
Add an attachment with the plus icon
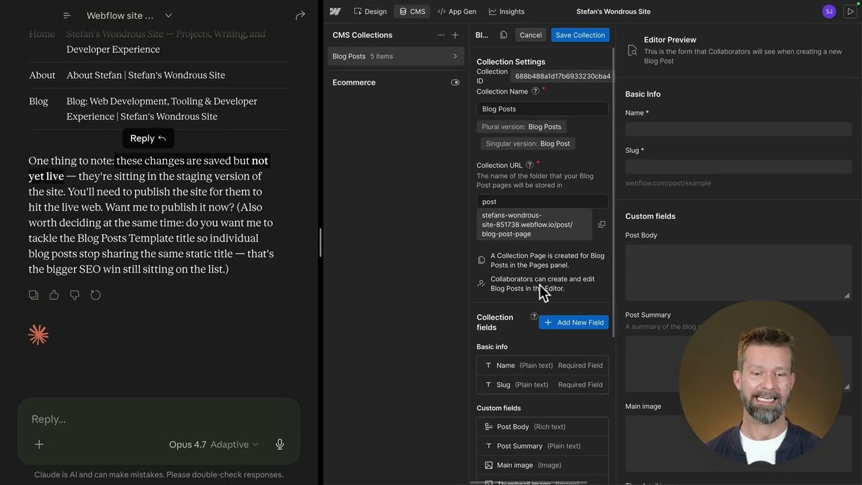(x=39, y=445)
